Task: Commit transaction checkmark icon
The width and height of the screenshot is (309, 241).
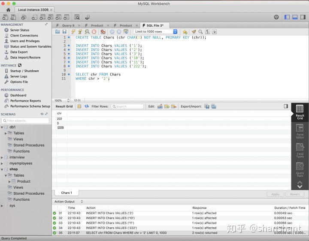Action: click(x=112, y=31)
